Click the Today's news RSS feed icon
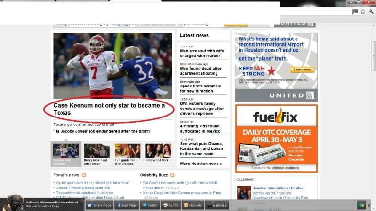Viewport: 376px width, 211px height. click(x=84, y=175)
